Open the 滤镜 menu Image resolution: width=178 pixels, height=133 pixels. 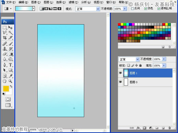(x=73, y=2)
